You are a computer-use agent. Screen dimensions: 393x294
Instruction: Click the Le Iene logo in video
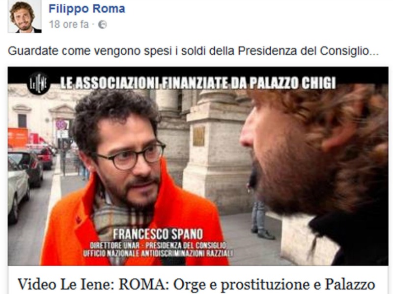coord(38,83)
